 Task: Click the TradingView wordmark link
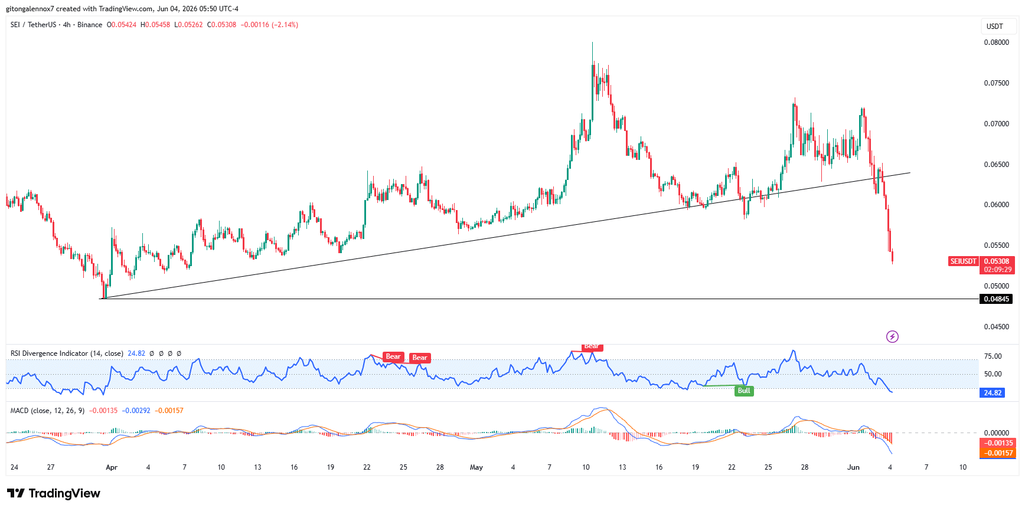(x=64, y=493)
